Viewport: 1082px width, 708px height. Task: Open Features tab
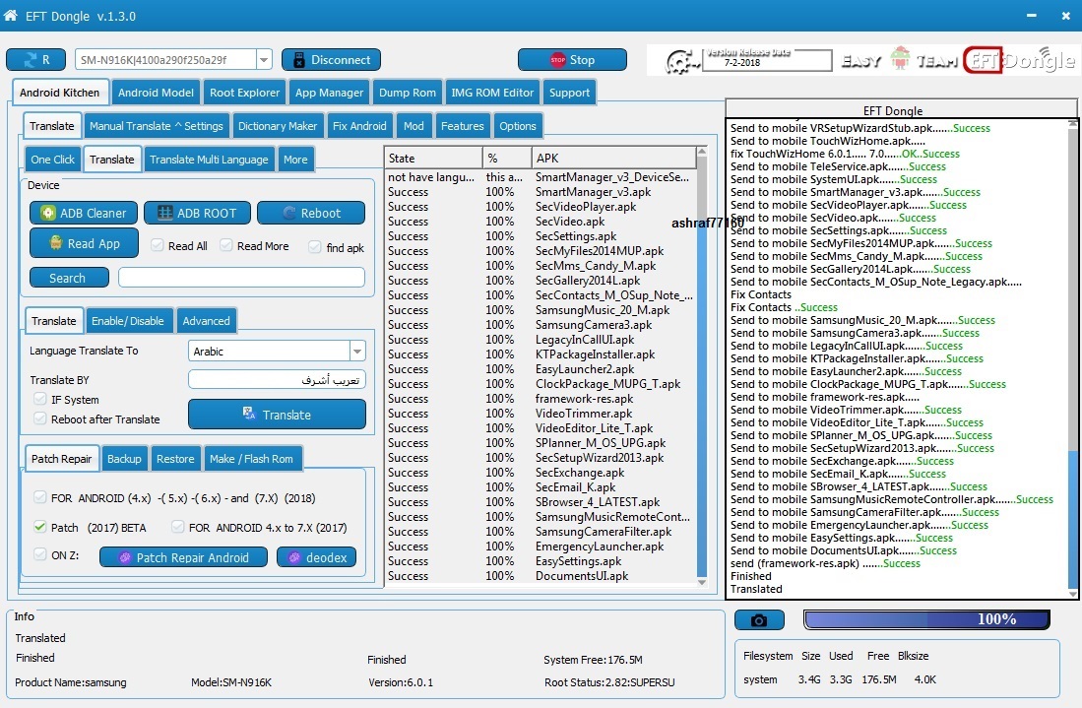point(463,126)
